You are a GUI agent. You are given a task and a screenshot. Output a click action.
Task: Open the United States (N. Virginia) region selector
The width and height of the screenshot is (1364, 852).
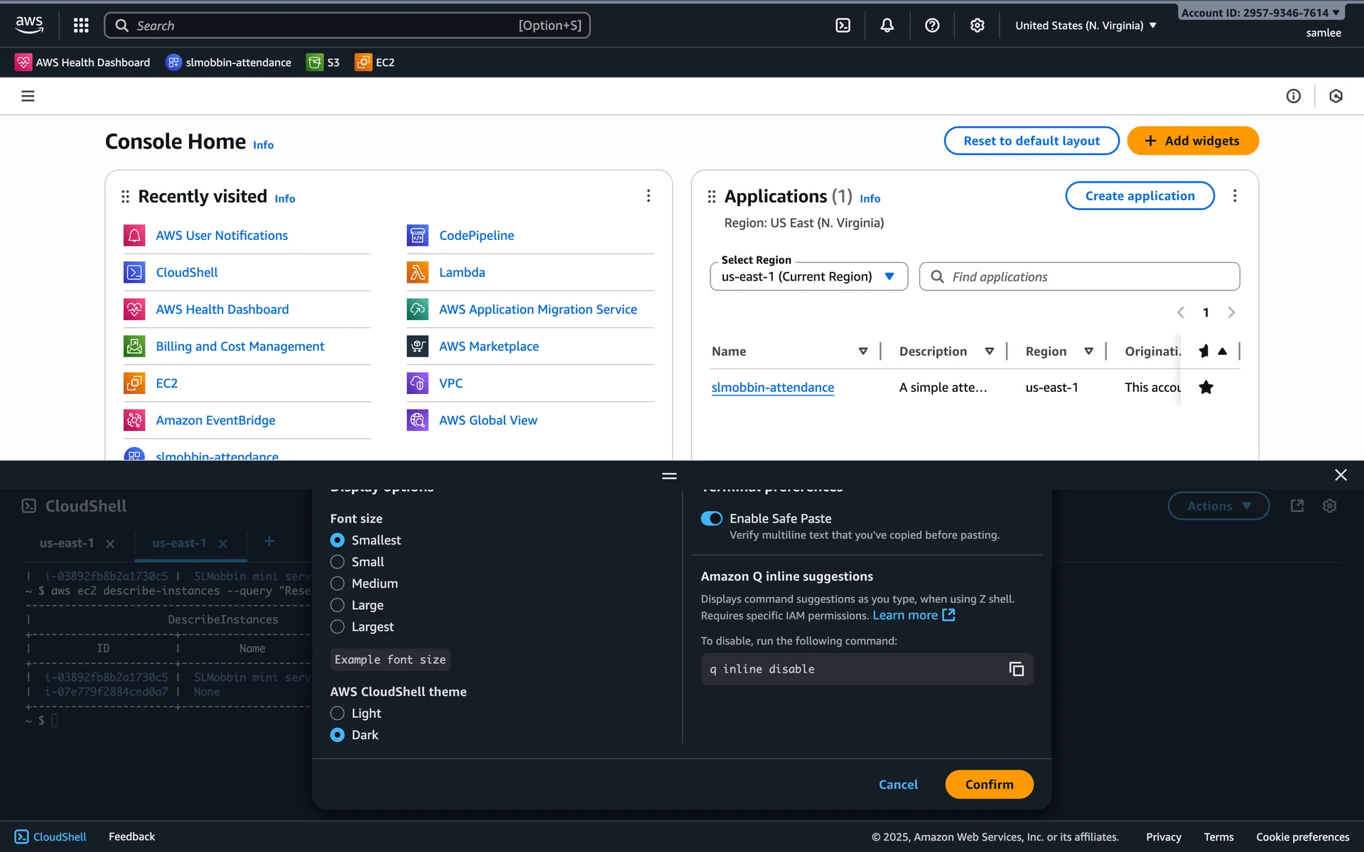[1085, 26]
